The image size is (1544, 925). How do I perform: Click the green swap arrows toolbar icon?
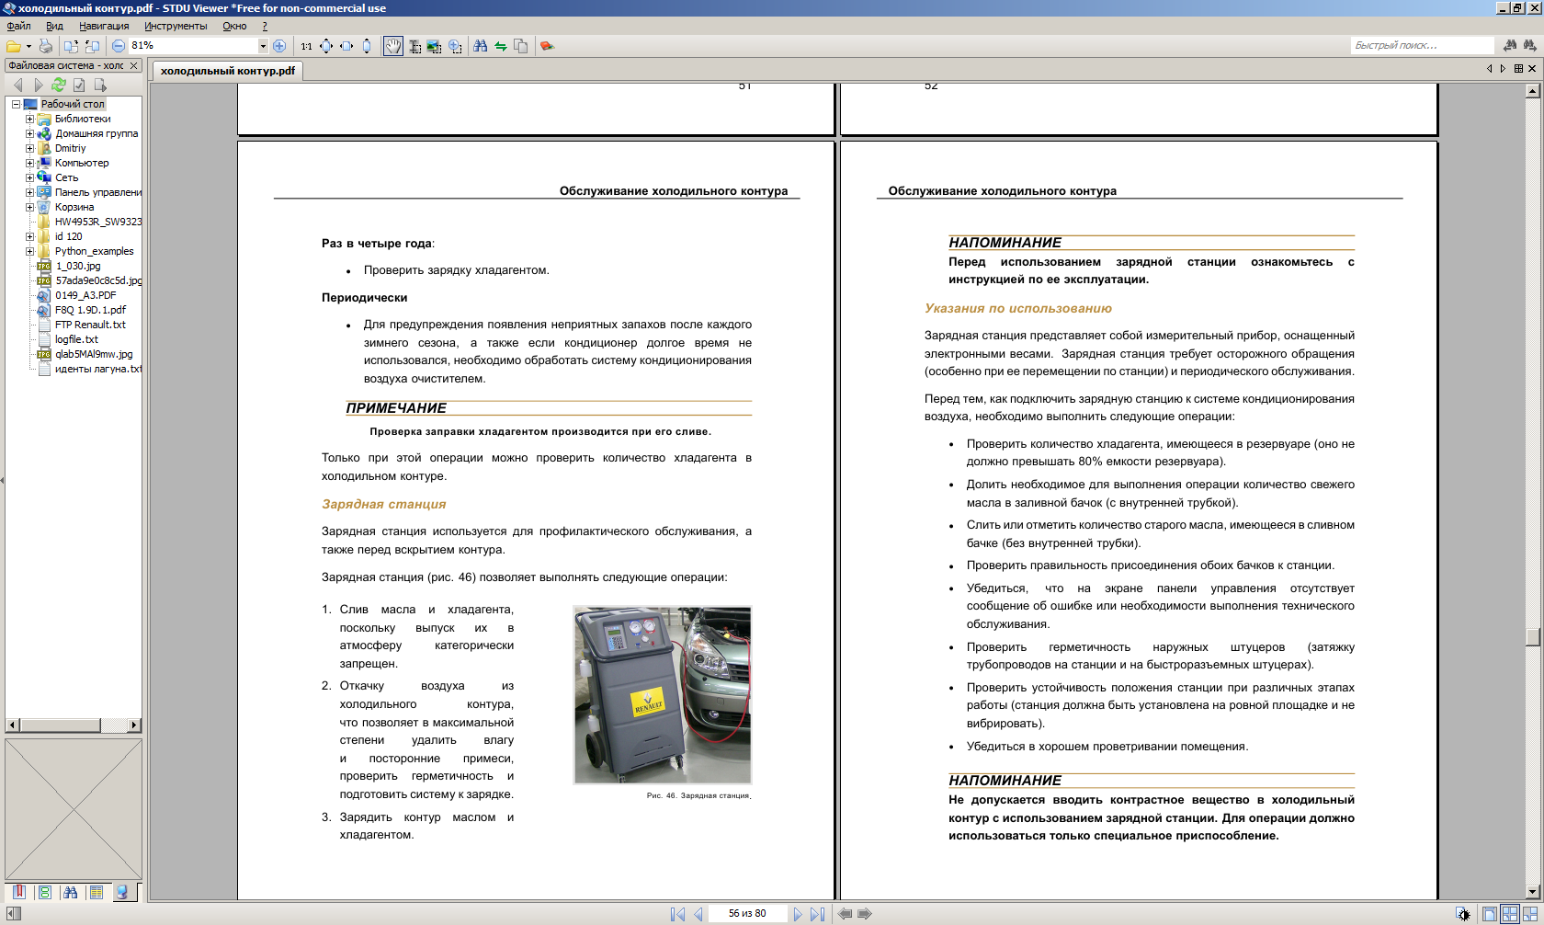(501, 46)
